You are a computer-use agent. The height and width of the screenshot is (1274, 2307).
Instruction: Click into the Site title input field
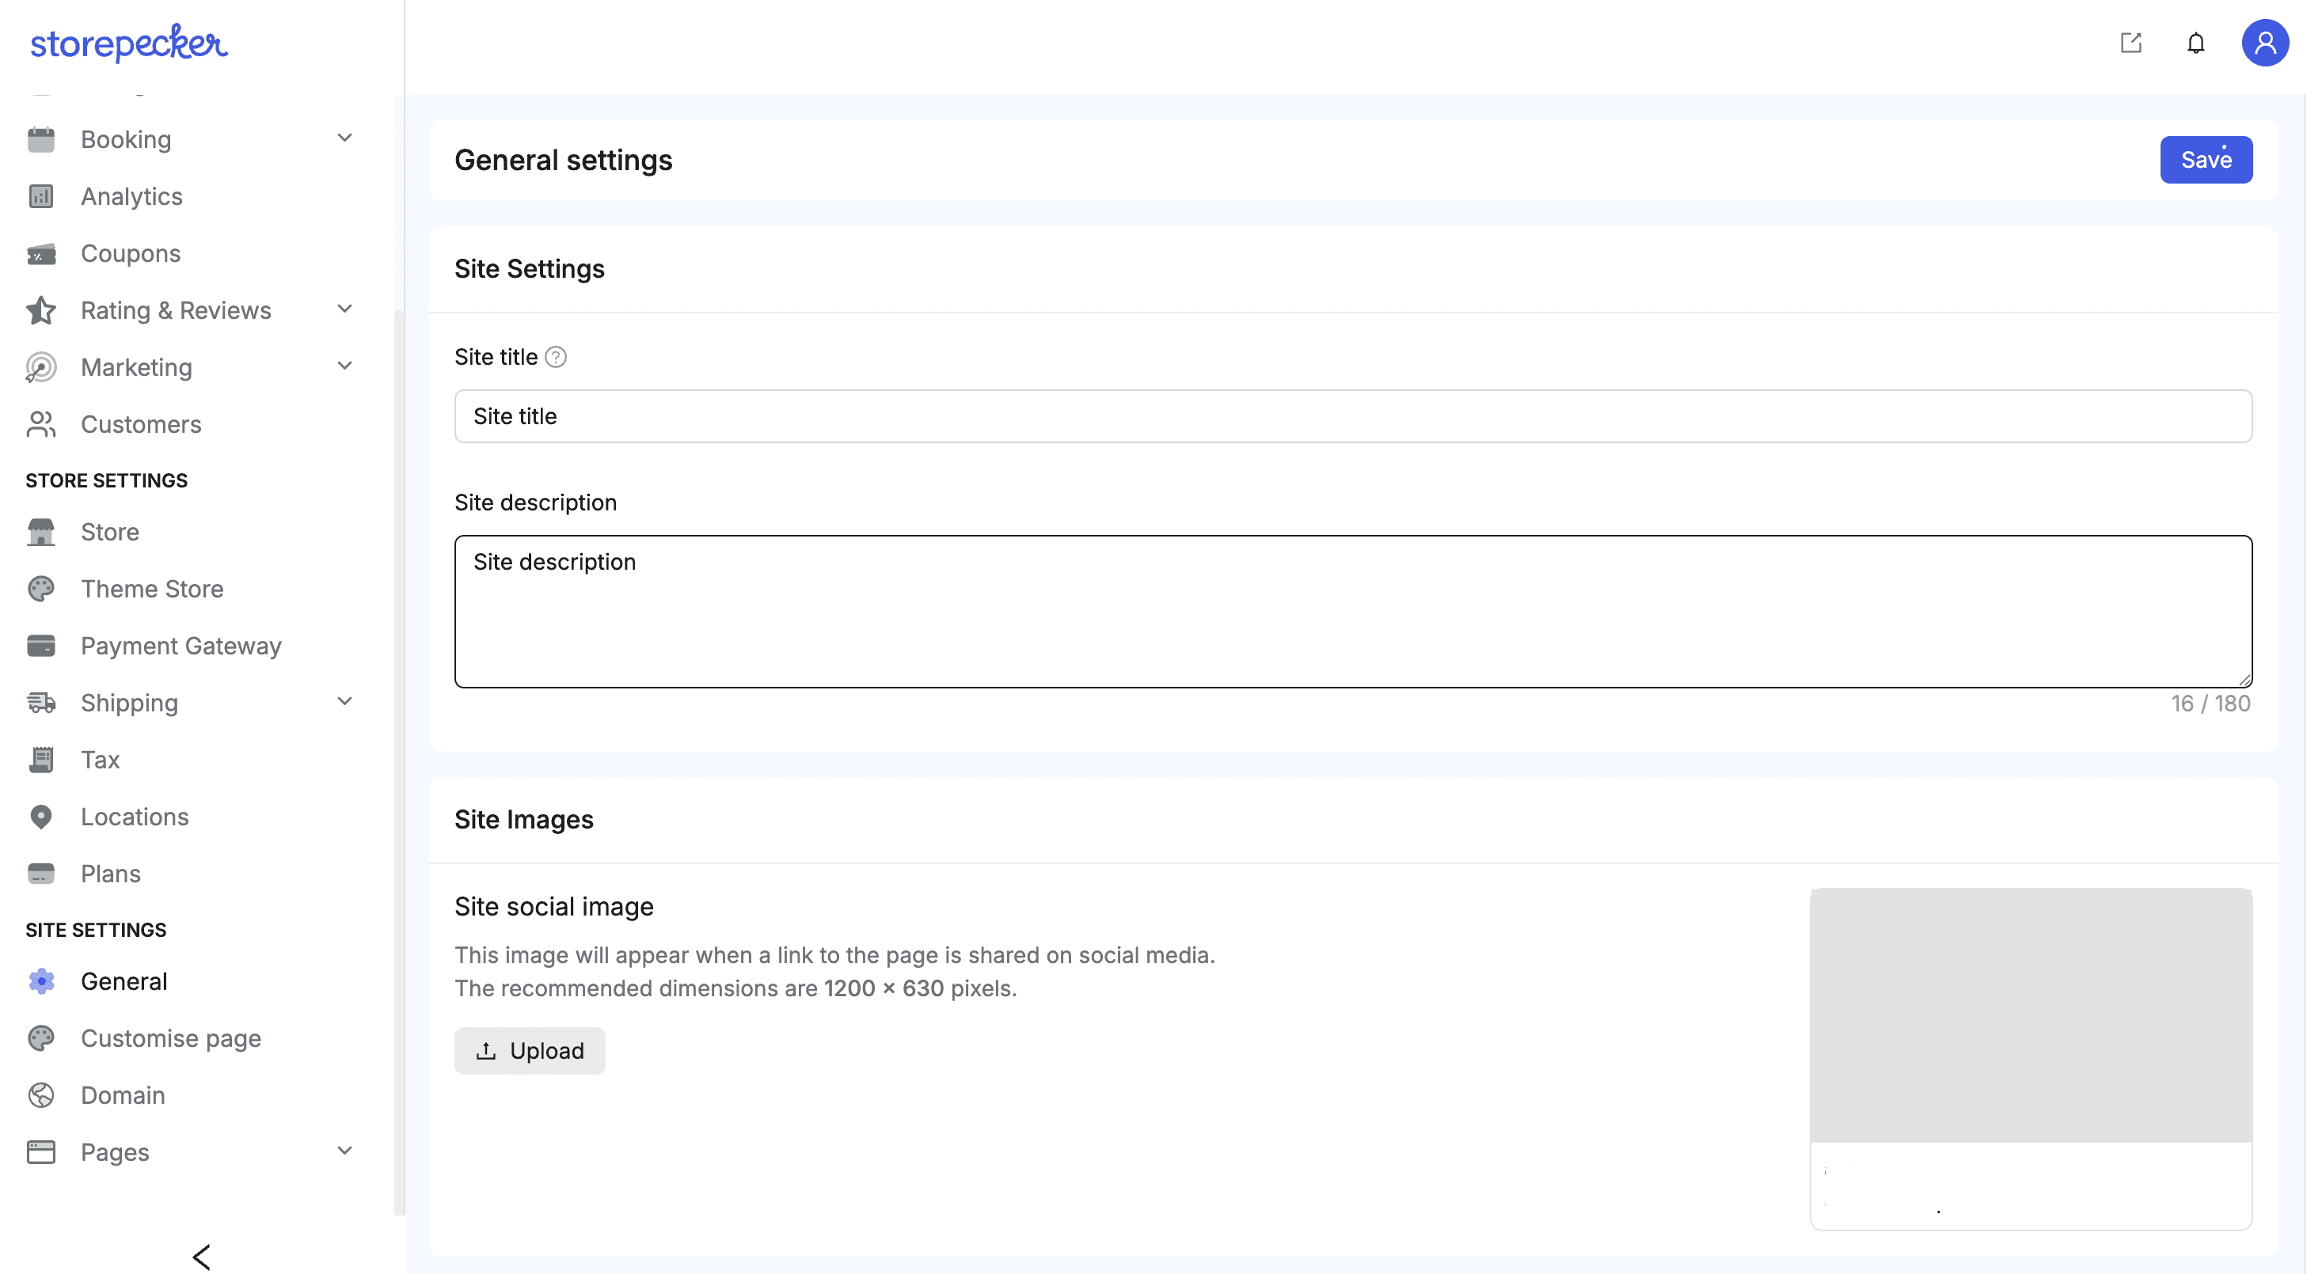[1352, 416]
